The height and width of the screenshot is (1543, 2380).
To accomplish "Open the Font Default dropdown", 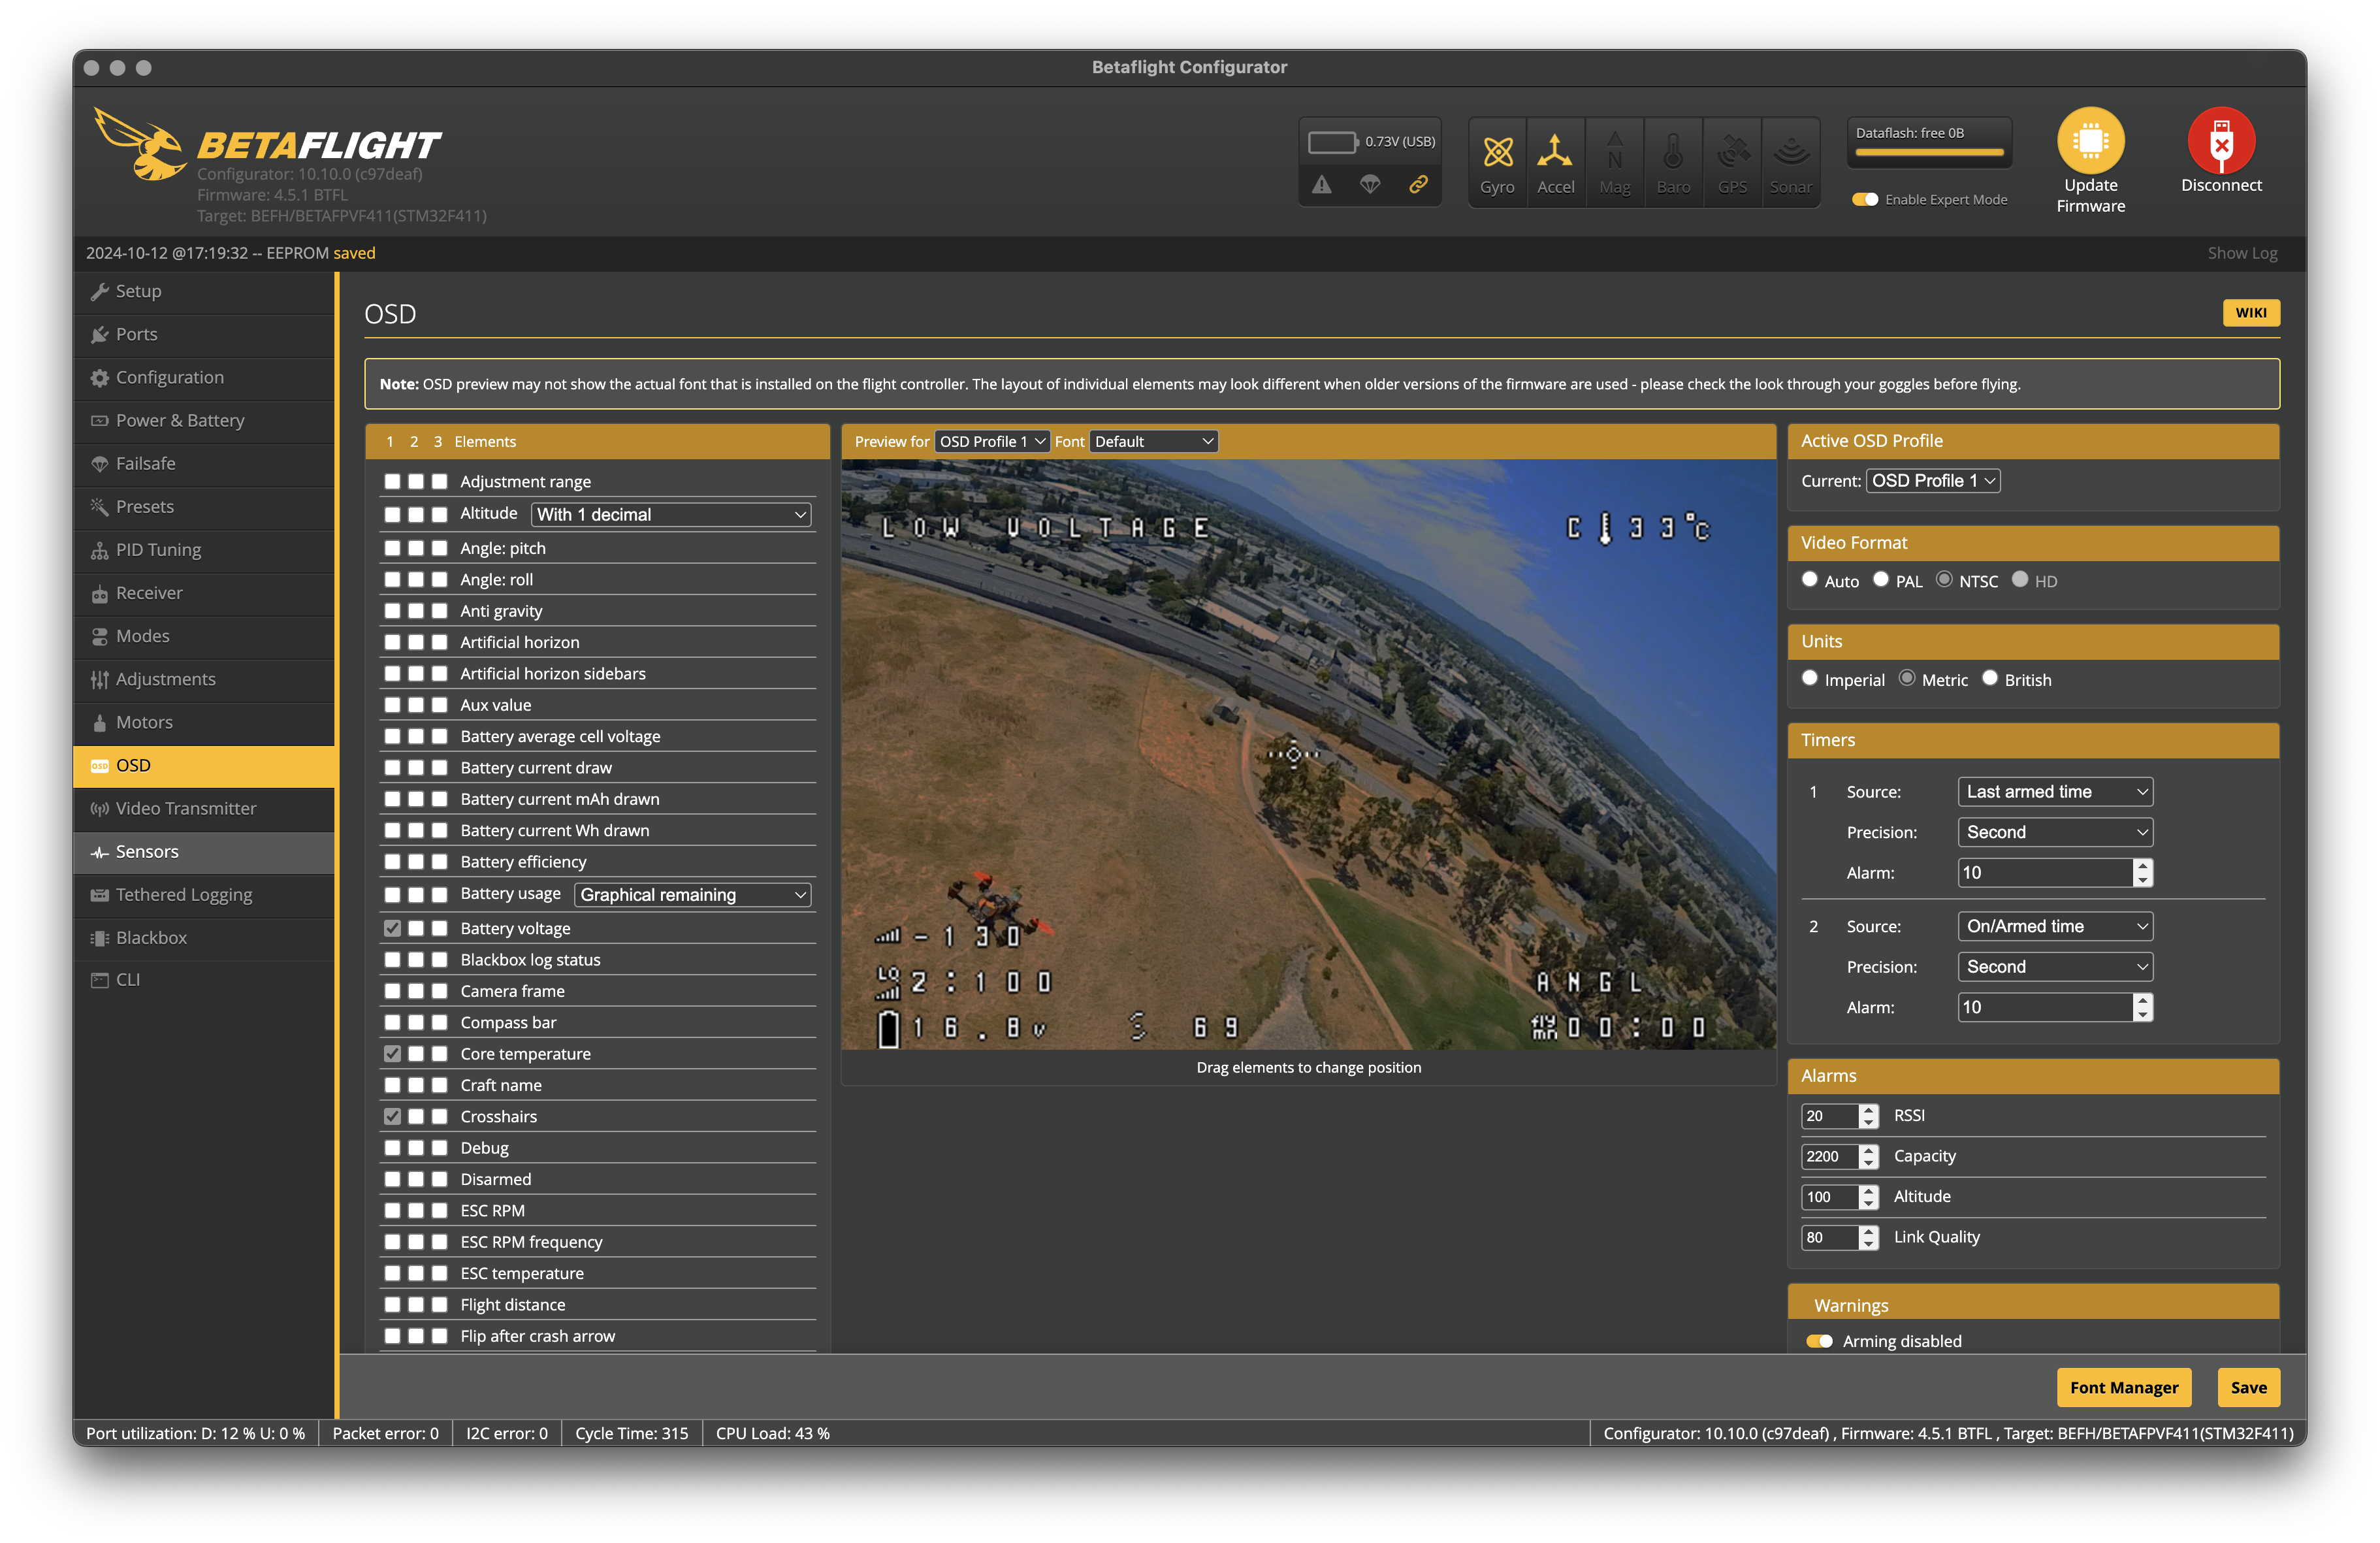I will [1153, 441].
